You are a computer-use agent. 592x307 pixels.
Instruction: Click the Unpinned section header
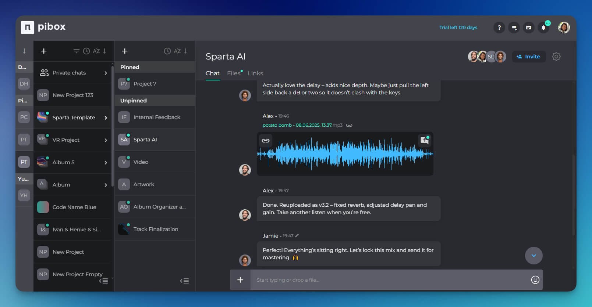coord(155,101)
